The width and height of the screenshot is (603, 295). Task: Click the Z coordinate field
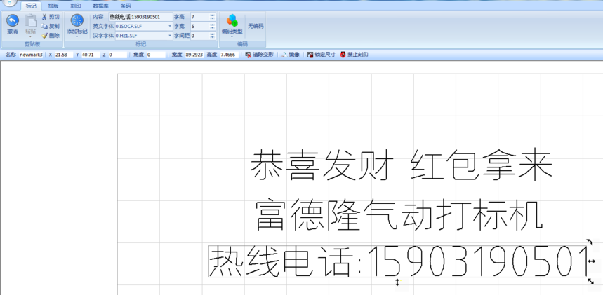click(118, 55)
